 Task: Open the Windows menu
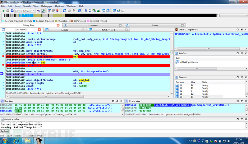(x=71, y=6)
